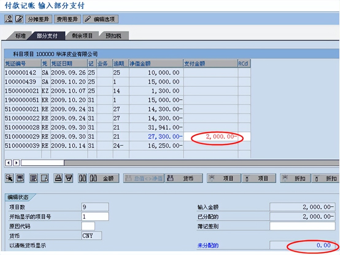Click the select all items icon
The width and height of the screenshot is (340, 255).
click(x=19, y=178)
